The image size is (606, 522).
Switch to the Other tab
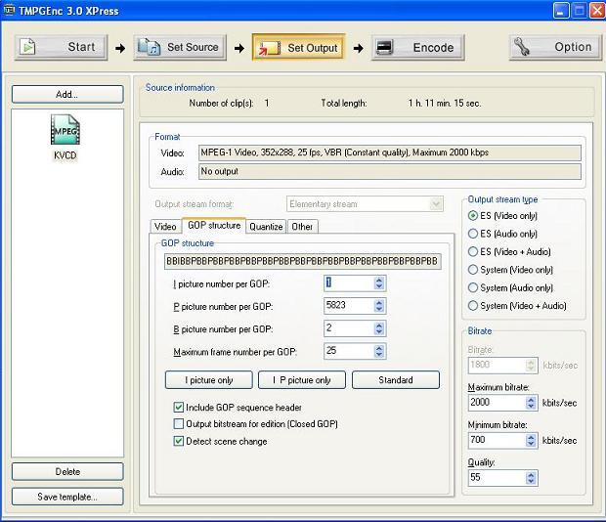302,227
